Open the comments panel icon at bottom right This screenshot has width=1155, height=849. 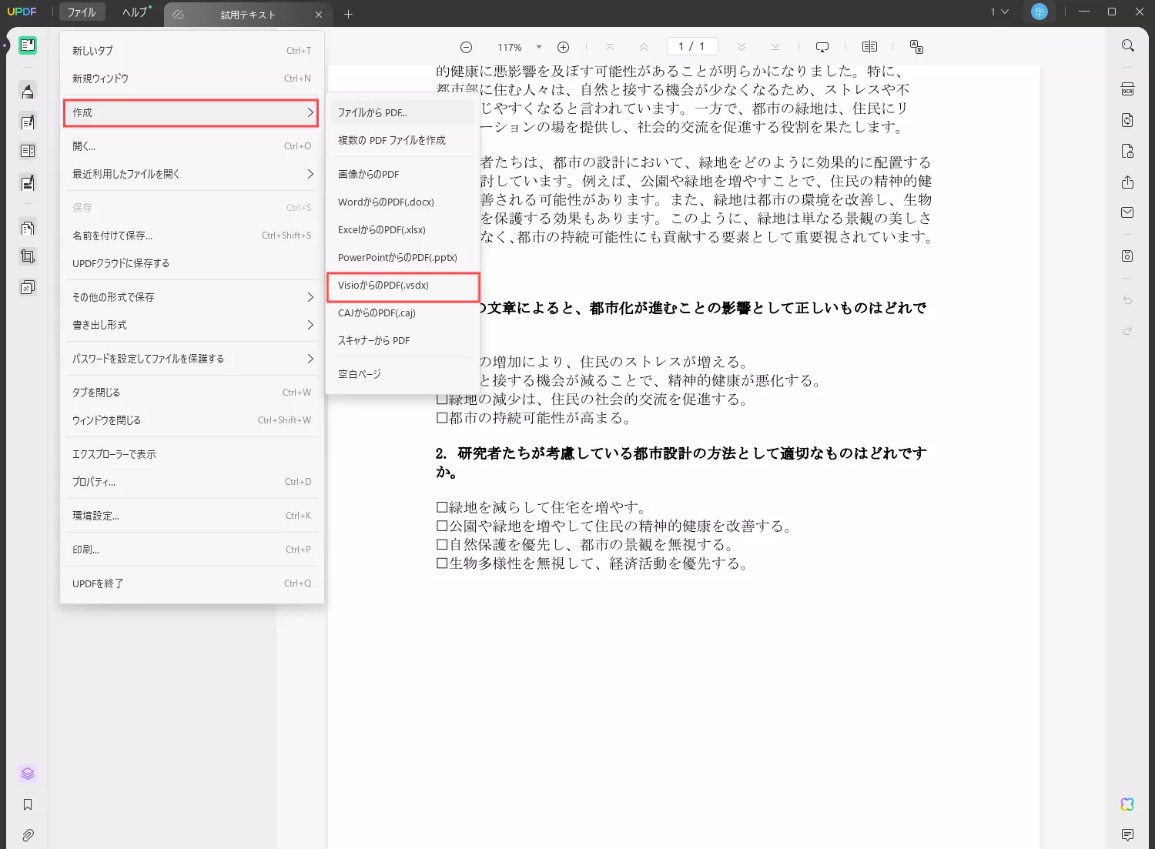(1128, 835)
